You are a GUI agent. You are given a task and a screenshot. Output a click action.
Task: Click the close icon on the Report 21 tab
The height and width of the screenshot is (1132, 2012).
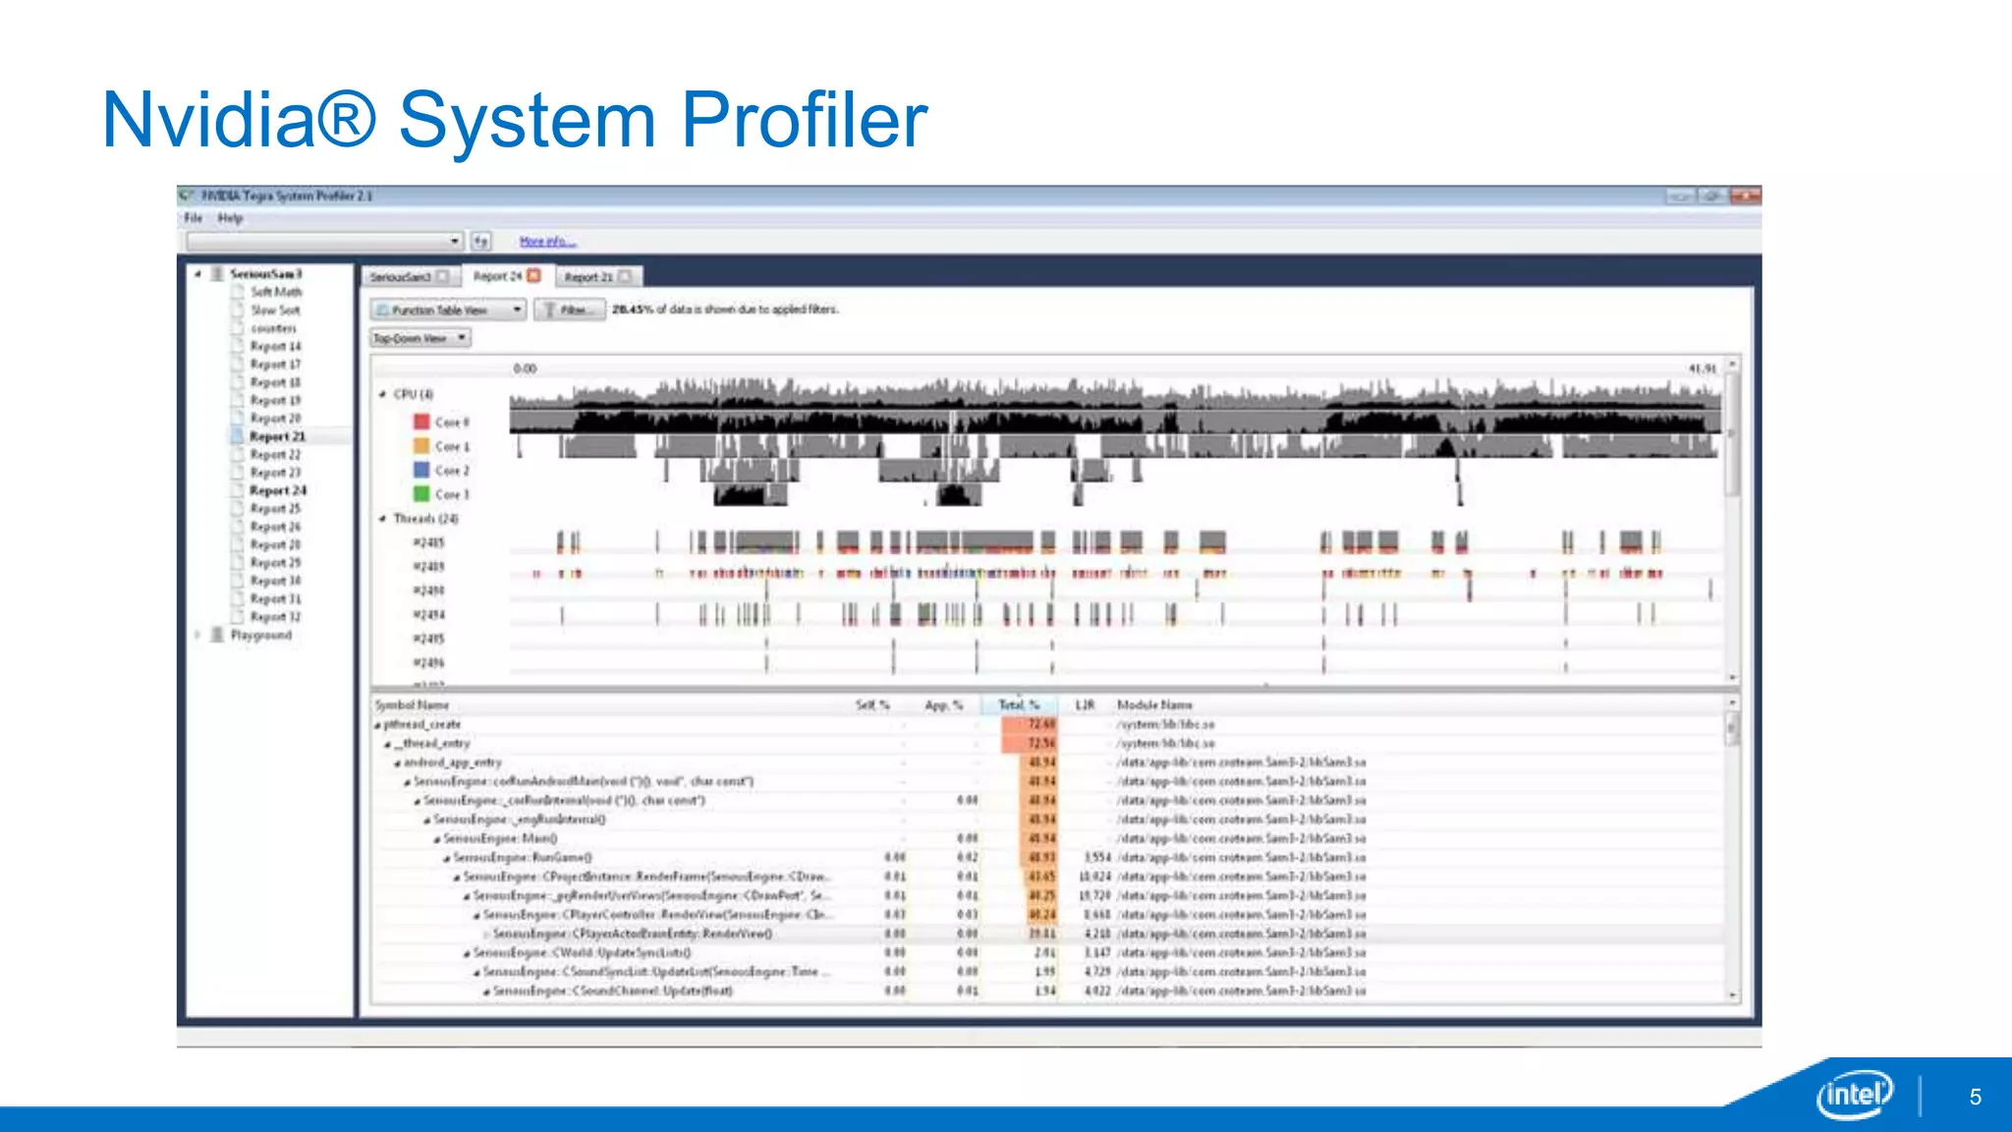point(625,277)
